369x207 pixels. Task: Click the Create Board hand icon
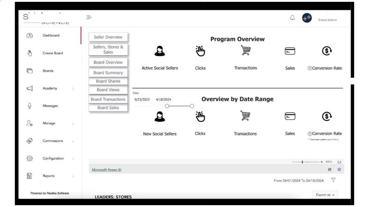(x=30, y=53)
